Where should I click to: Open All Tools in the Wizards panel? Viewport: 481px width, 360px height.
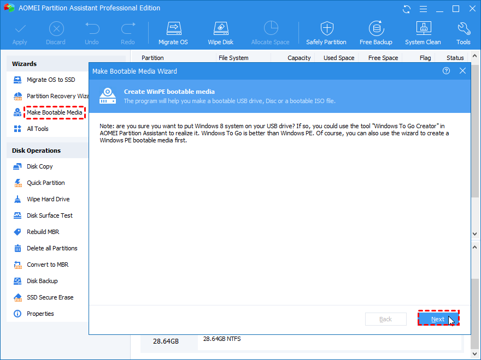coord(37,129)
